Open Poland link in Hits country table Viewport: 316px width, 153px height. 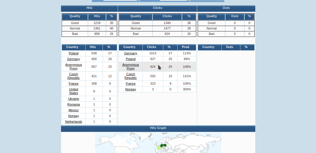[74, 53]
